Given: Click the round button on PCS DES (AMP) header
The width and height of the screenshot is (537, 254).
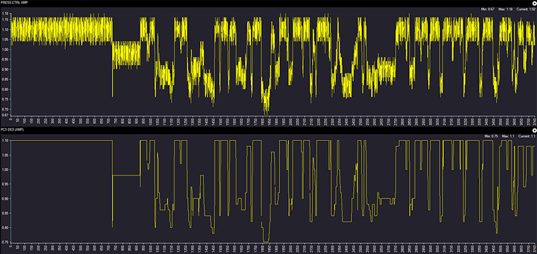Looking at the screenshot, I should 534,131.
